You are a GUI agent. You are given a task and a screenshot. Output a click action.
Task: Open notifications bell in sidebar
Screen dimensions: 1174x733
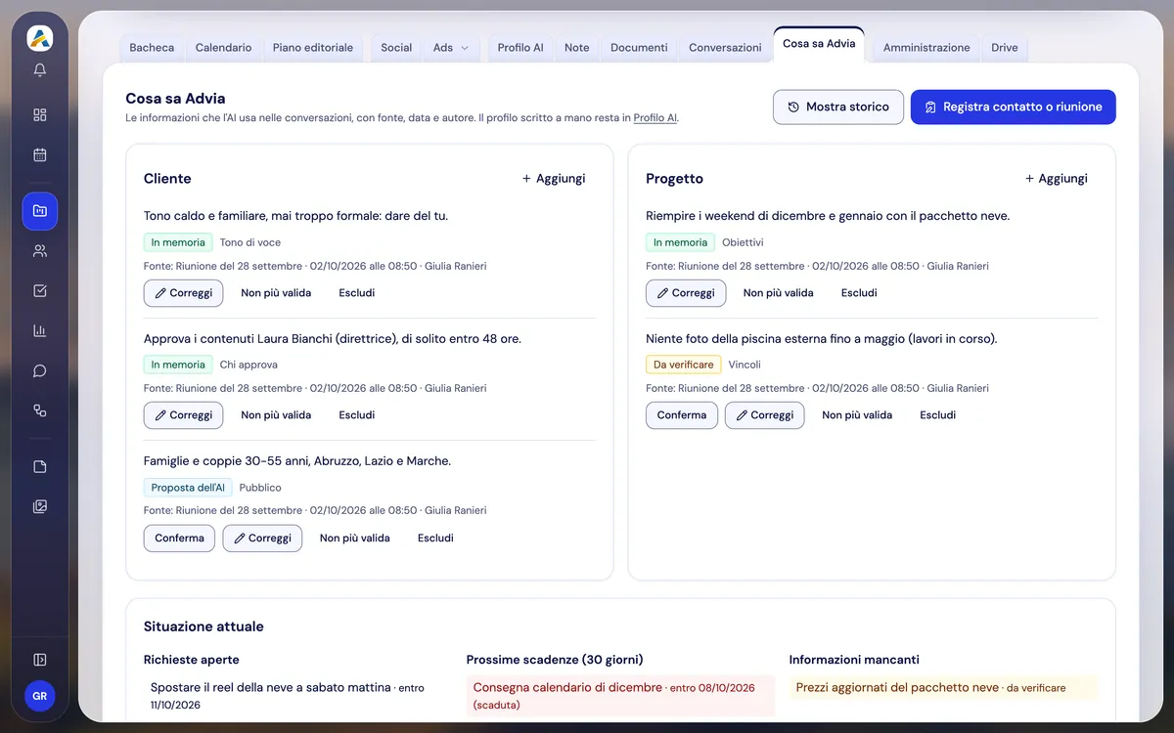click(x=40, y=70)
